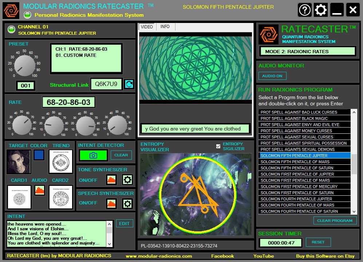Open Speech Synthesizer settings gear

point(127,204)
